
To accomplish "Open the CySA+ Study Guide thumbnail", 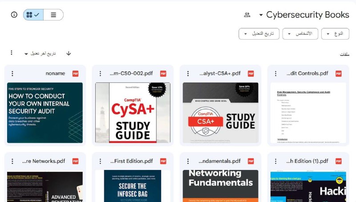I will coord(133,113).
